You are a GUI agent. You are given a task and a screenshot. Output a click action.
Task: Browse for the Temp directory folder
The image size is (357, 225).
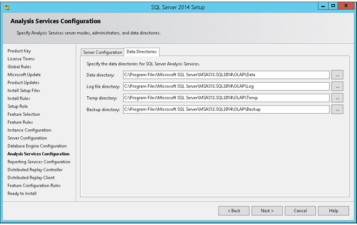337,98
